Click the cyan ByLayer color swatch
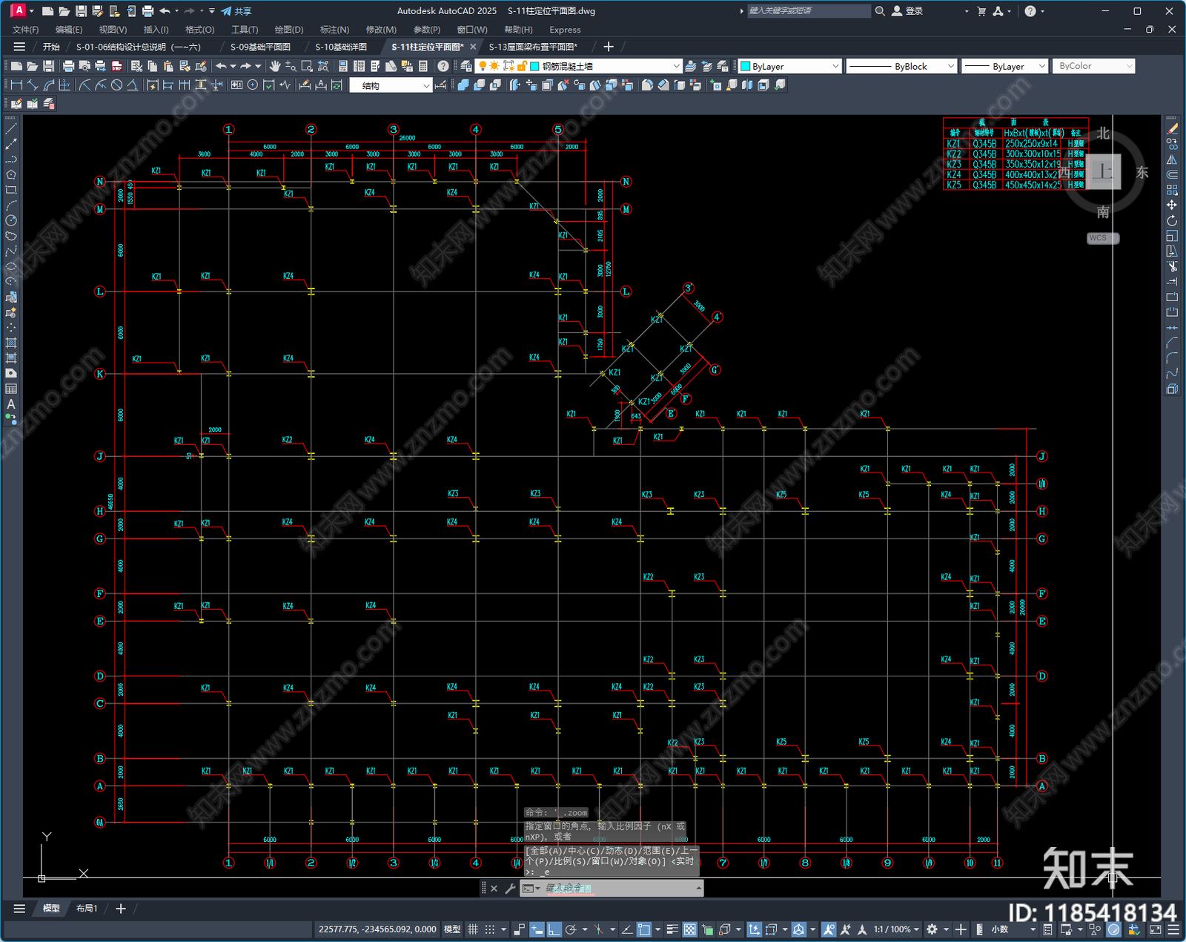 746,66
